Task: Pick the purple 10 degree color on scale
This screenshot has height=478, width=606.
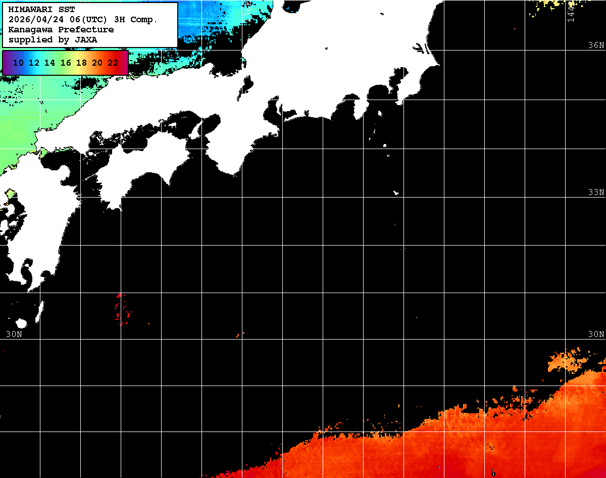Action: (x=18, y=63)
